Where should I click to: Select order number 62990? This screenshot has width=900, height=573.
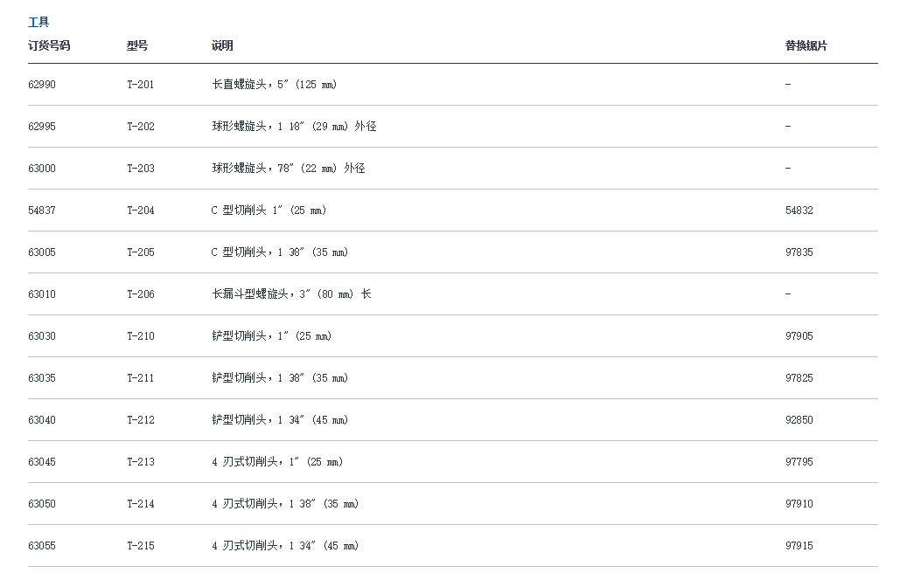(42, 85)
